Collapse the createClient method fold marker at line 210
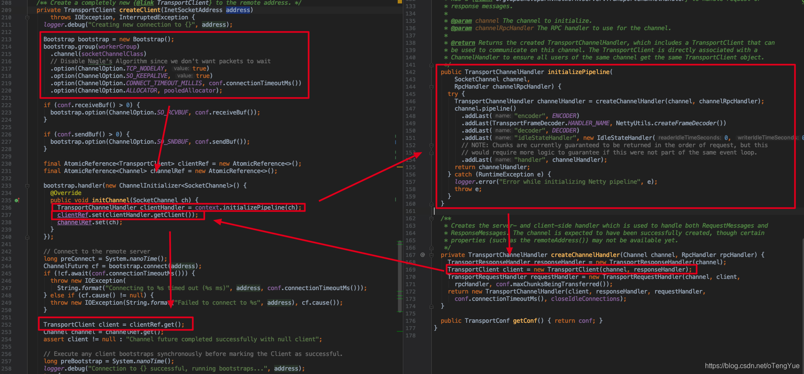Viewport: 804px width, 374px height. coord(27,18)
